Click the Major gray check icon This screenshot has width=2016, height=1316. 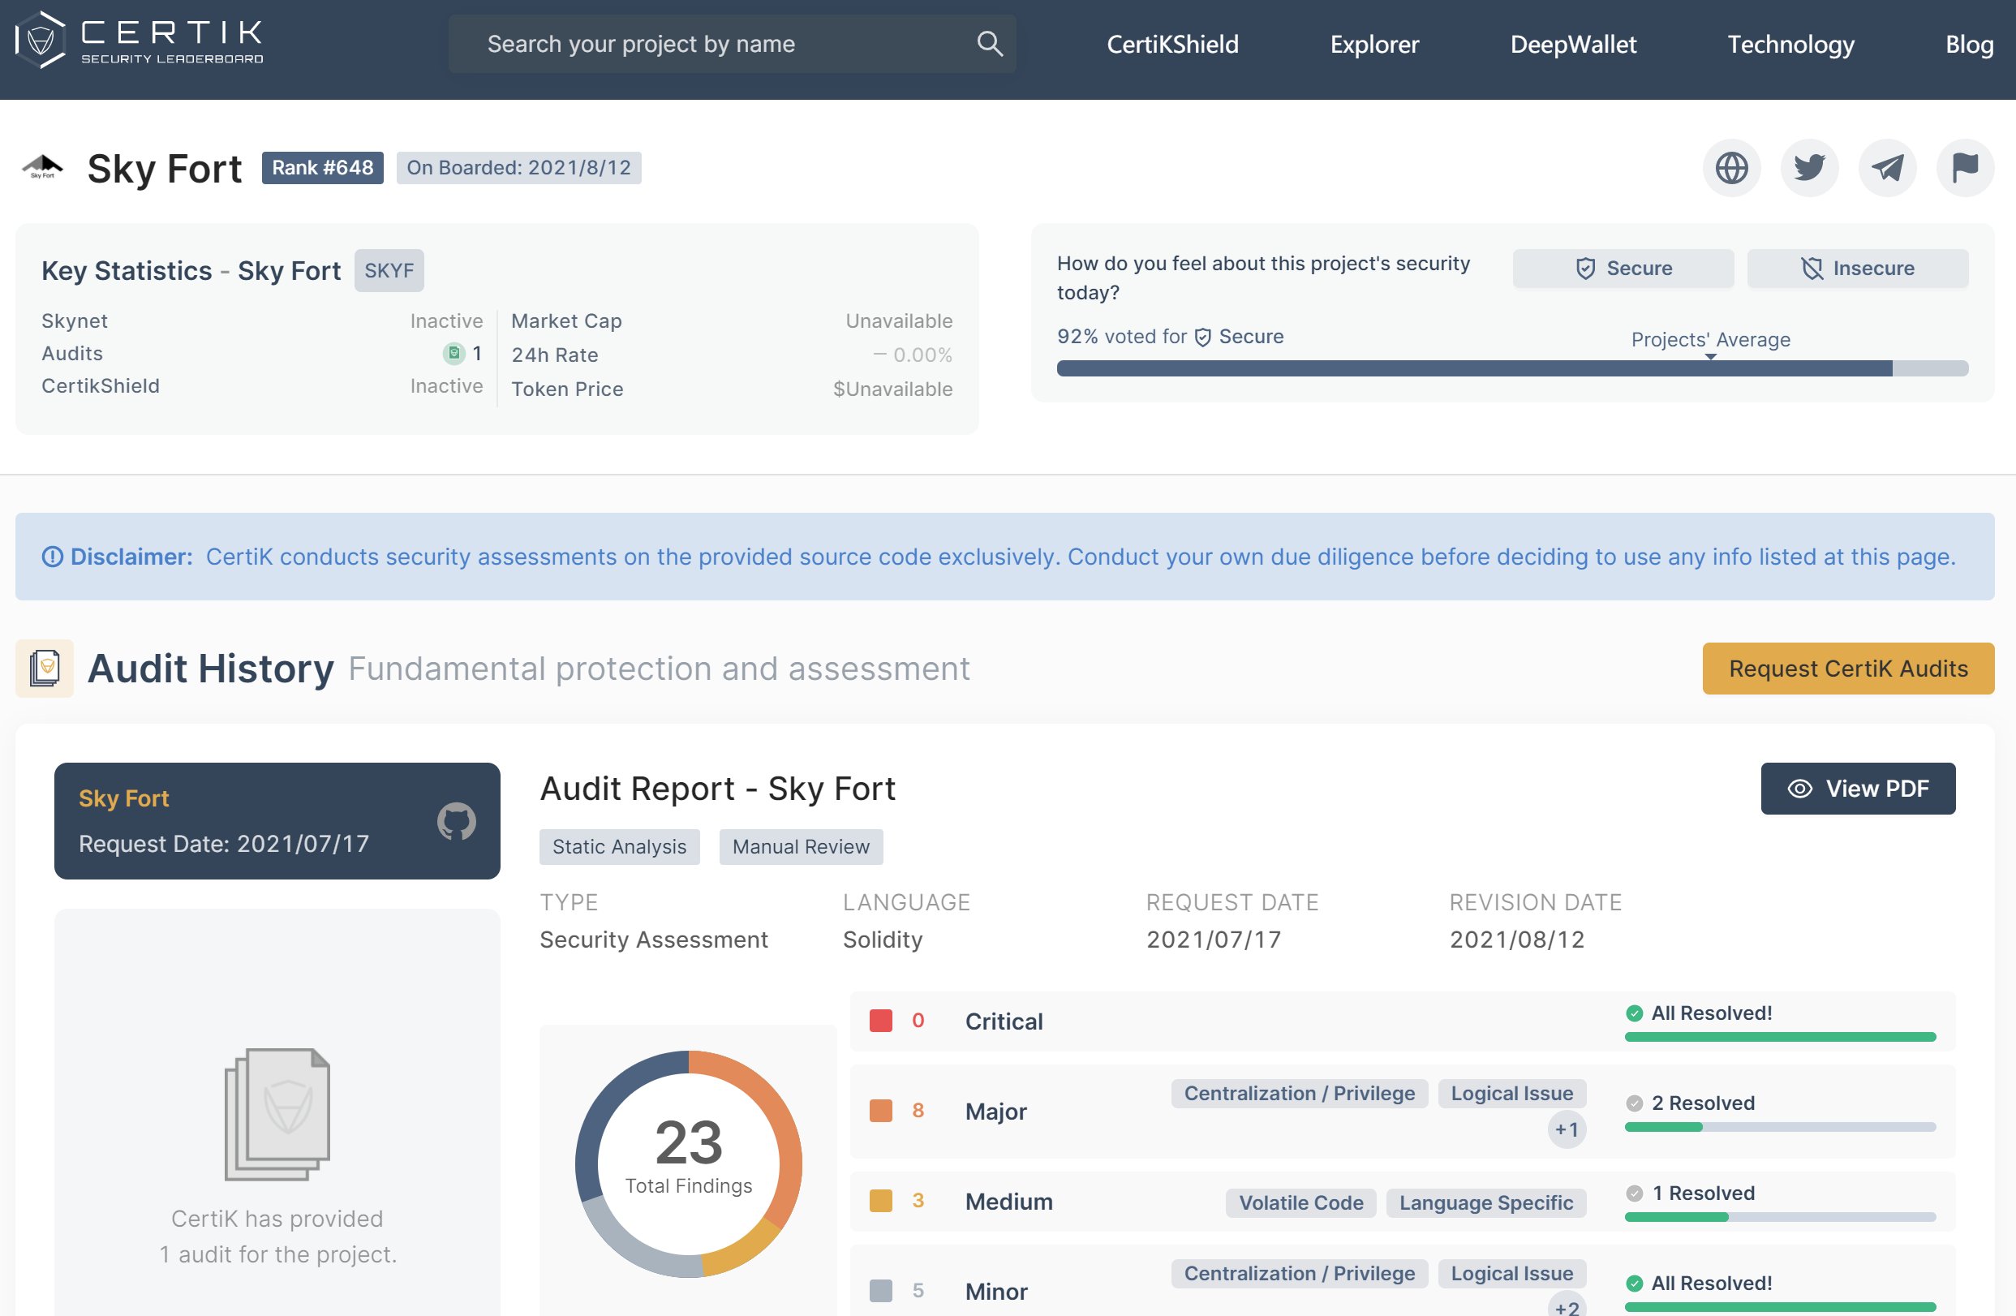pos(1635,1103)
